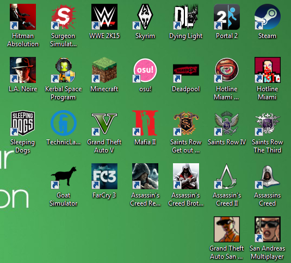The height and width of the screenshot is (263, 291).
Task: Click the Skyrim dragon logo icon
Action: click(145, 17)
